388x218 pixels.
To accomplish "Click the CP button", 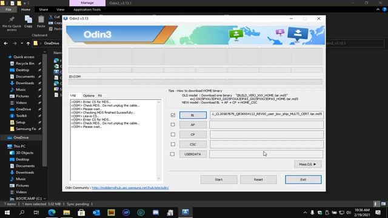I will point(193,134).
